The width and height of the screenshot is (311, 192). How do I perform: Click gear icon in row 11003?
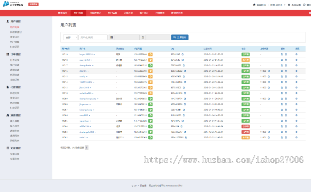tap(296, 132)
